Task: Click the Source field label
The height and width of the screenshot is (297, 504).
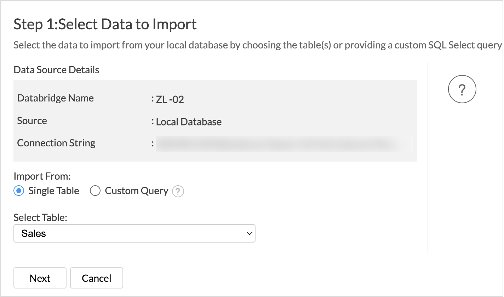Action: 32,121
